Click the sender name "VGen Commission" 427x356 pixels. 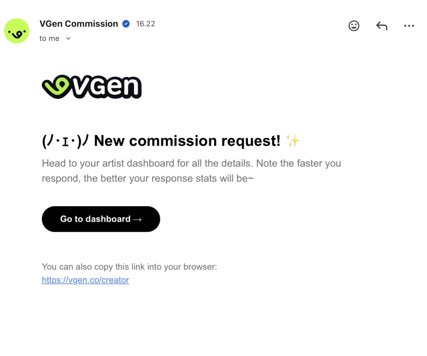tap(79, 24)
